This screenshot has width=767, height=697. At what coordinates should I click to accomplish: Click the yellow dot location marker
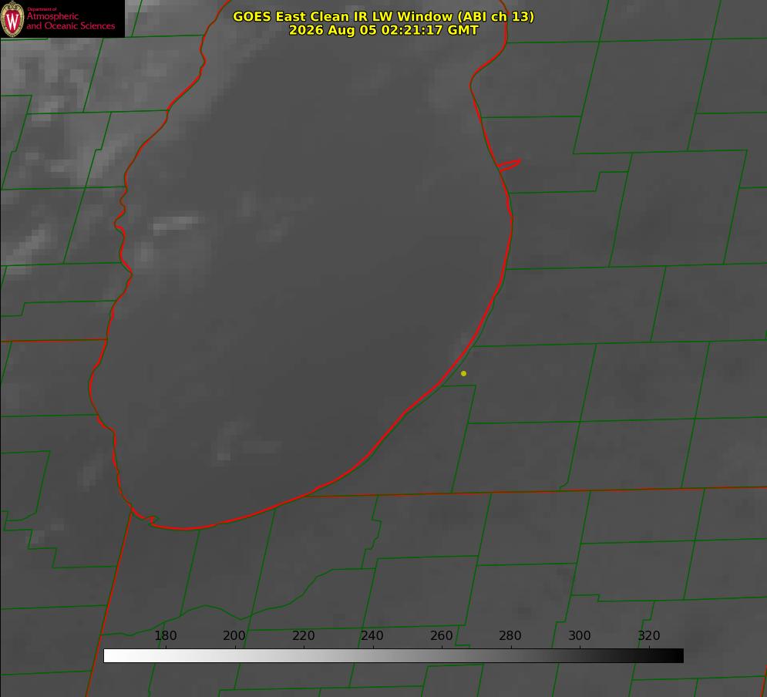point(463,373)
